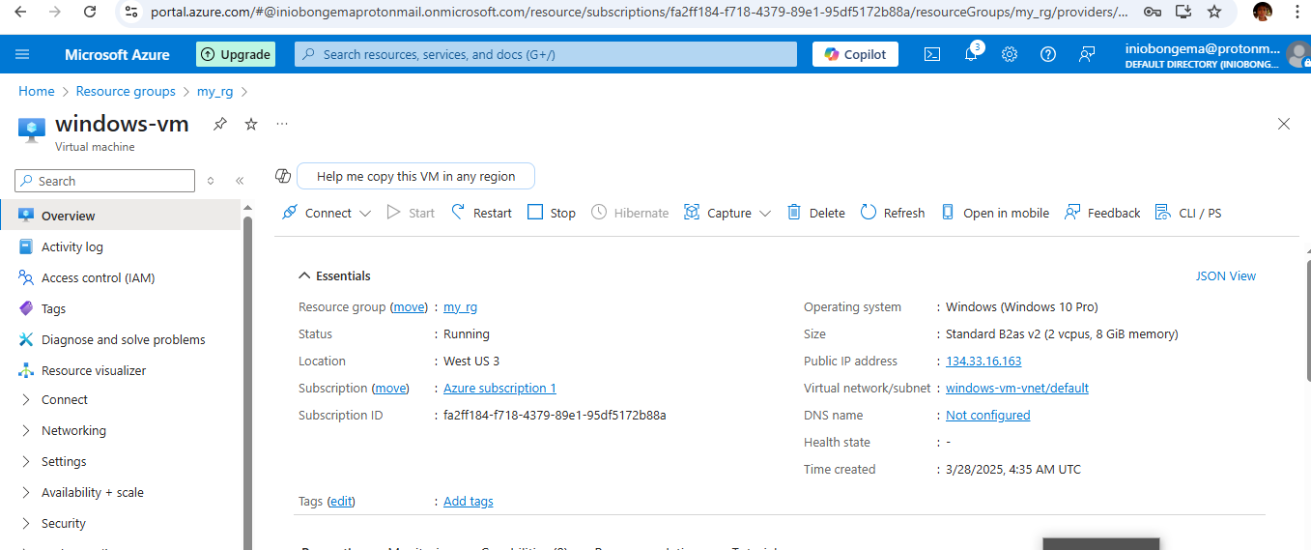1311x550 pixels.
Task: Open Cloud Shell from the top bar
Action: (932, 54)
